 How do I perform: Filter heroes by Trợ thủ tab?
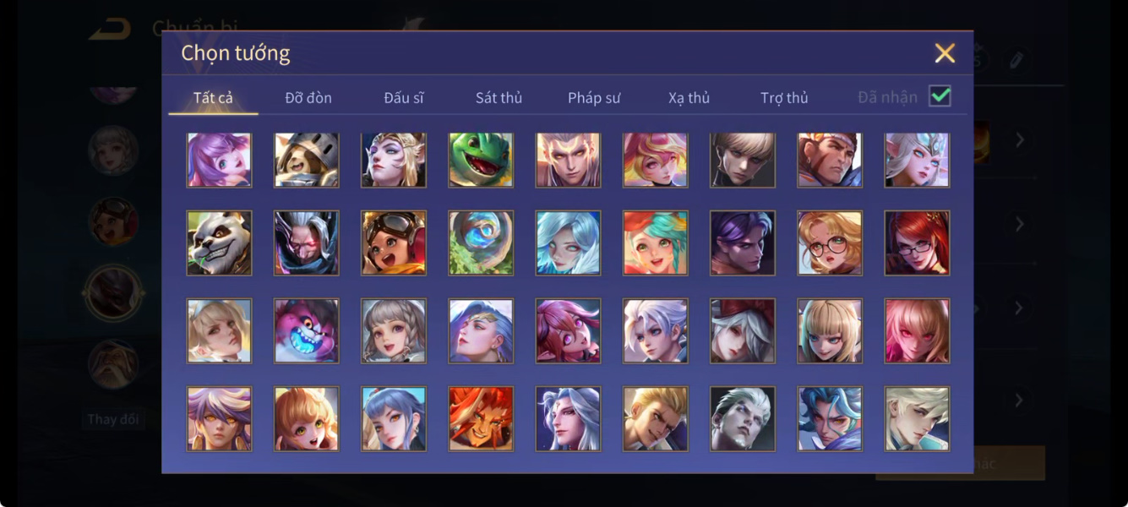coord(784,98)
